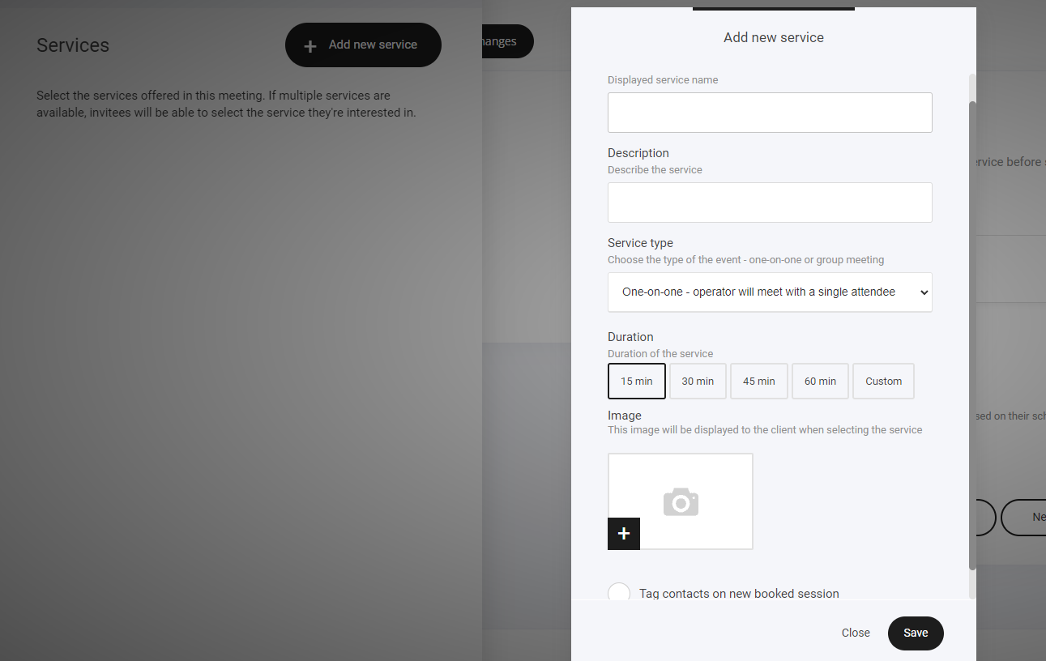Image resolution: width=1046 pixels, height=661 pixels.
Task: Pick the 45 min duration option
Action: click(759, 382)
